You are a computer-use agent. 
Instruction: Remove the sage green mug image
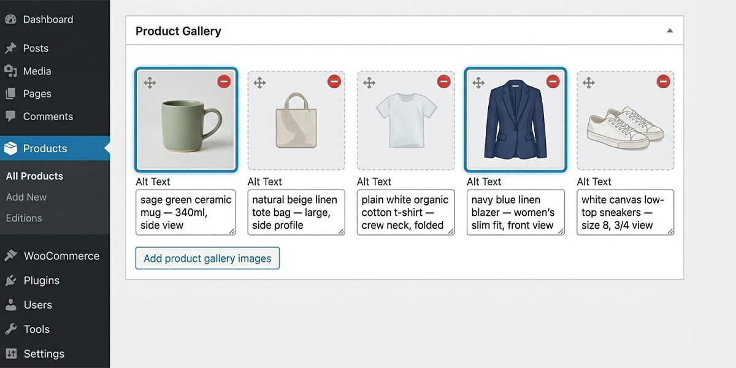224,82
